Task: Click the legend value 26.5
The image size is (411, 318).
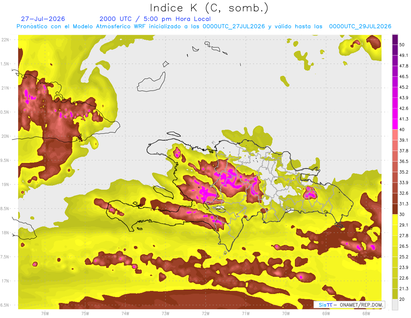Action: pos(404,247)
